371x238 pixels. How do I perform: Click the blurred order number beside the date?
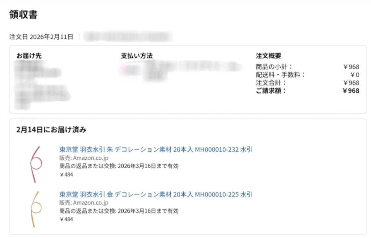pyautogui.click(x=128, y=37)
